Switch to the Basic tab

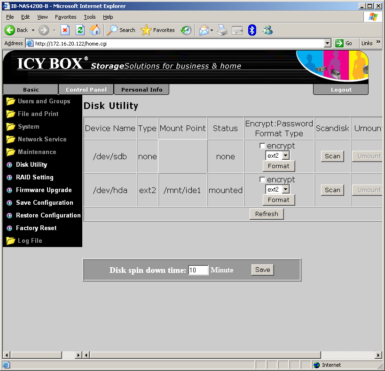click(31, 90)
